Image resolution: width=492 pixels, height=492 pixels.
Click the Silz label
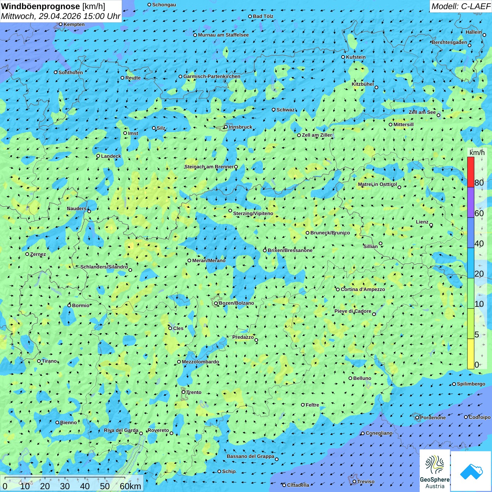click(161, 128)
